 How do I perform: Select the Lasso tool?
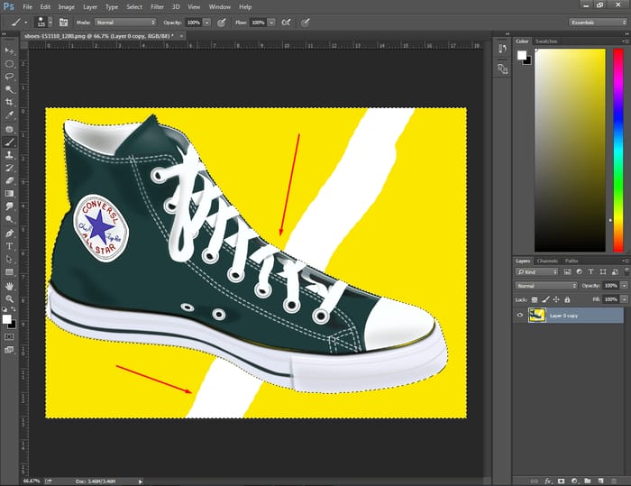pyautogui.click(x=9, y=77)
